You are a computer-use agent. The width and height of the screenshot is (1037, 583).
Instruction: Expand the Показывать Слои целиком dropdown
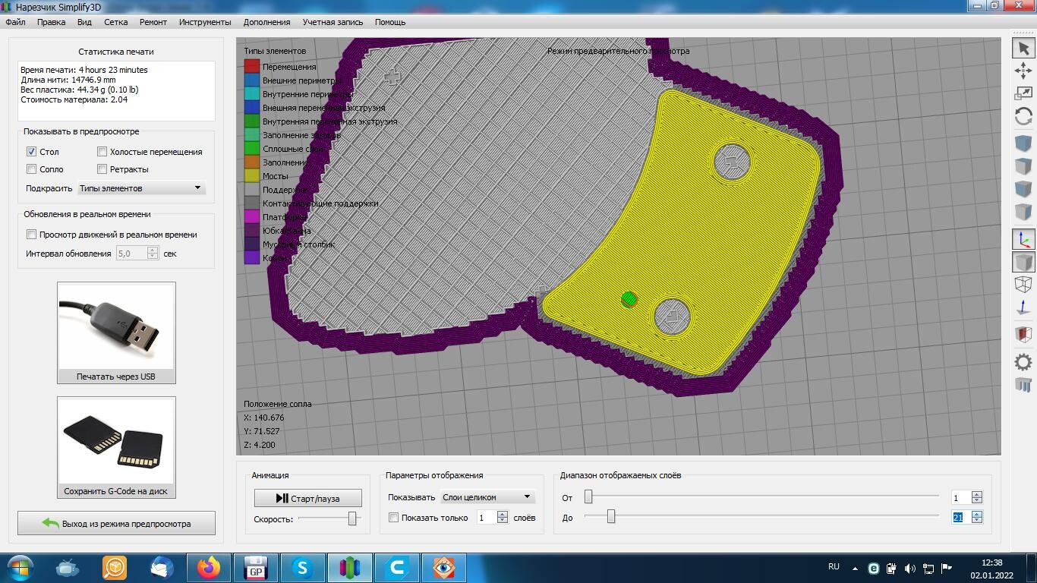tap(487, 497)
